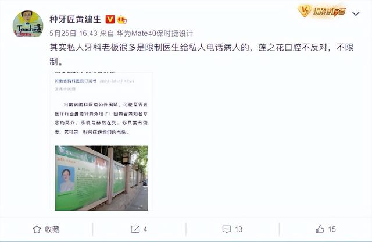Click the repost count 4
This screenshot has width=372, height=242.
(x=145, y=229)
